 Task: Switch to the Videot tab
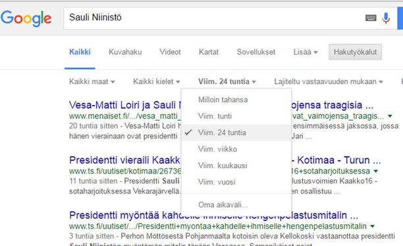click(x=170, y=52)
